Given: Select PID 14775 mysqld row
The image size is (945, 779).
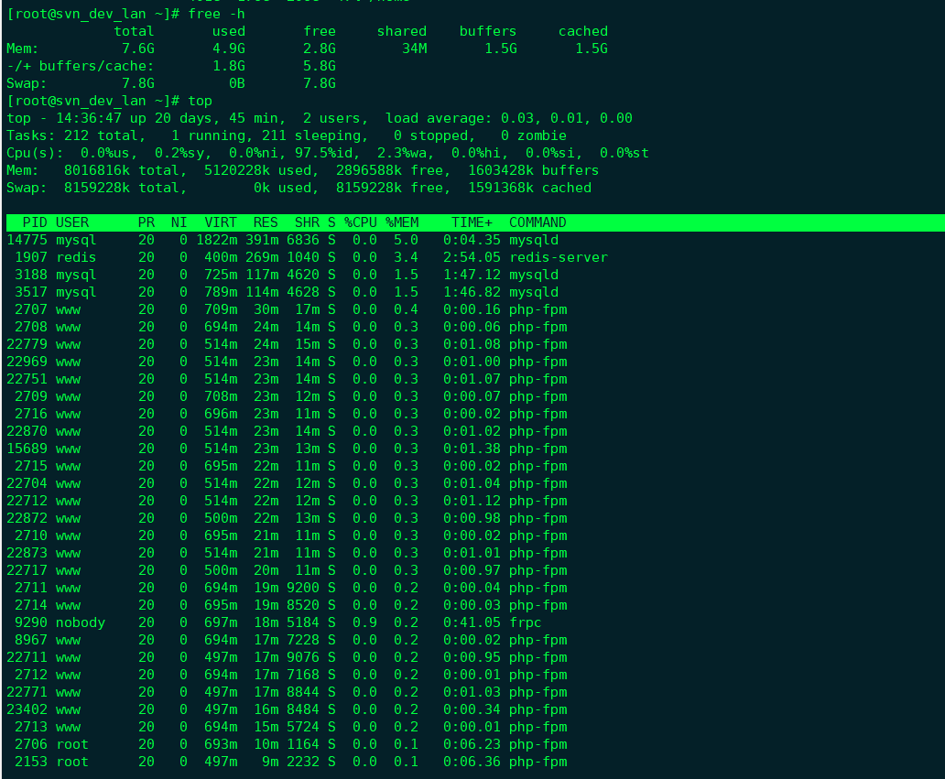Looking at the screenshot, I should pyautogui.click(x=283, y=241).
